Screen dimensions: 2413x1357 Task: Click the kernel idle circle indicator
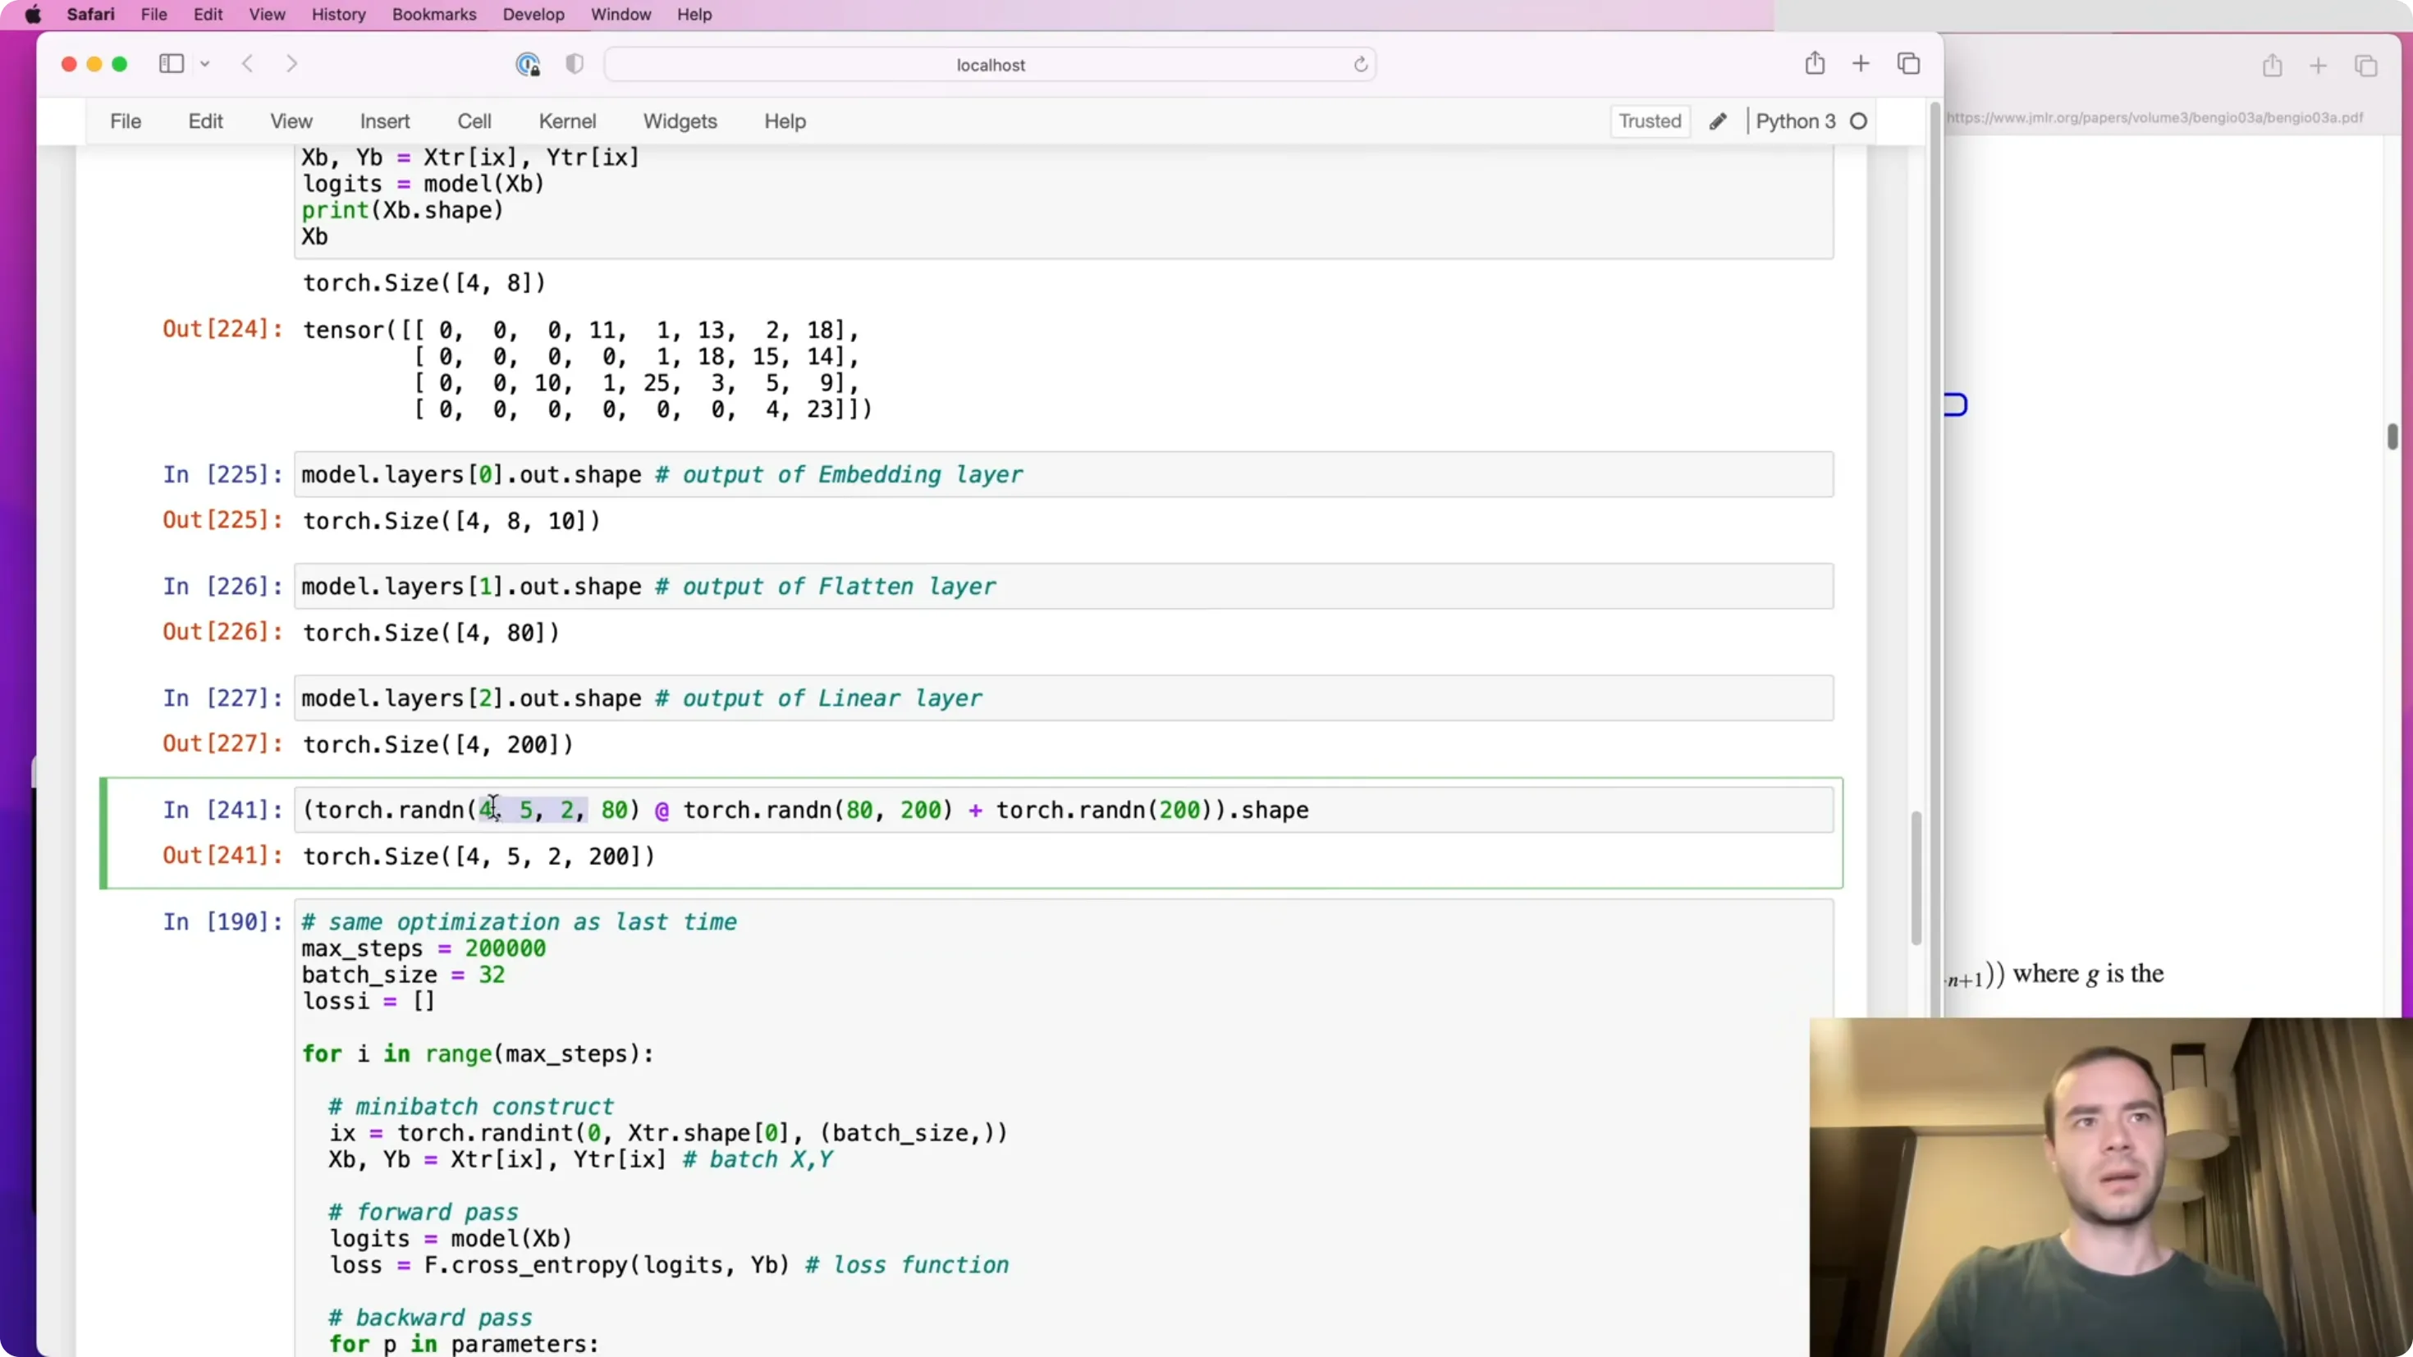(1858, 121)
